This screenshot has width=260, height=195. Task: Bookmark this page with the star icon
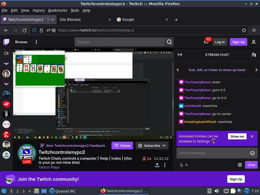pos(244,30)
